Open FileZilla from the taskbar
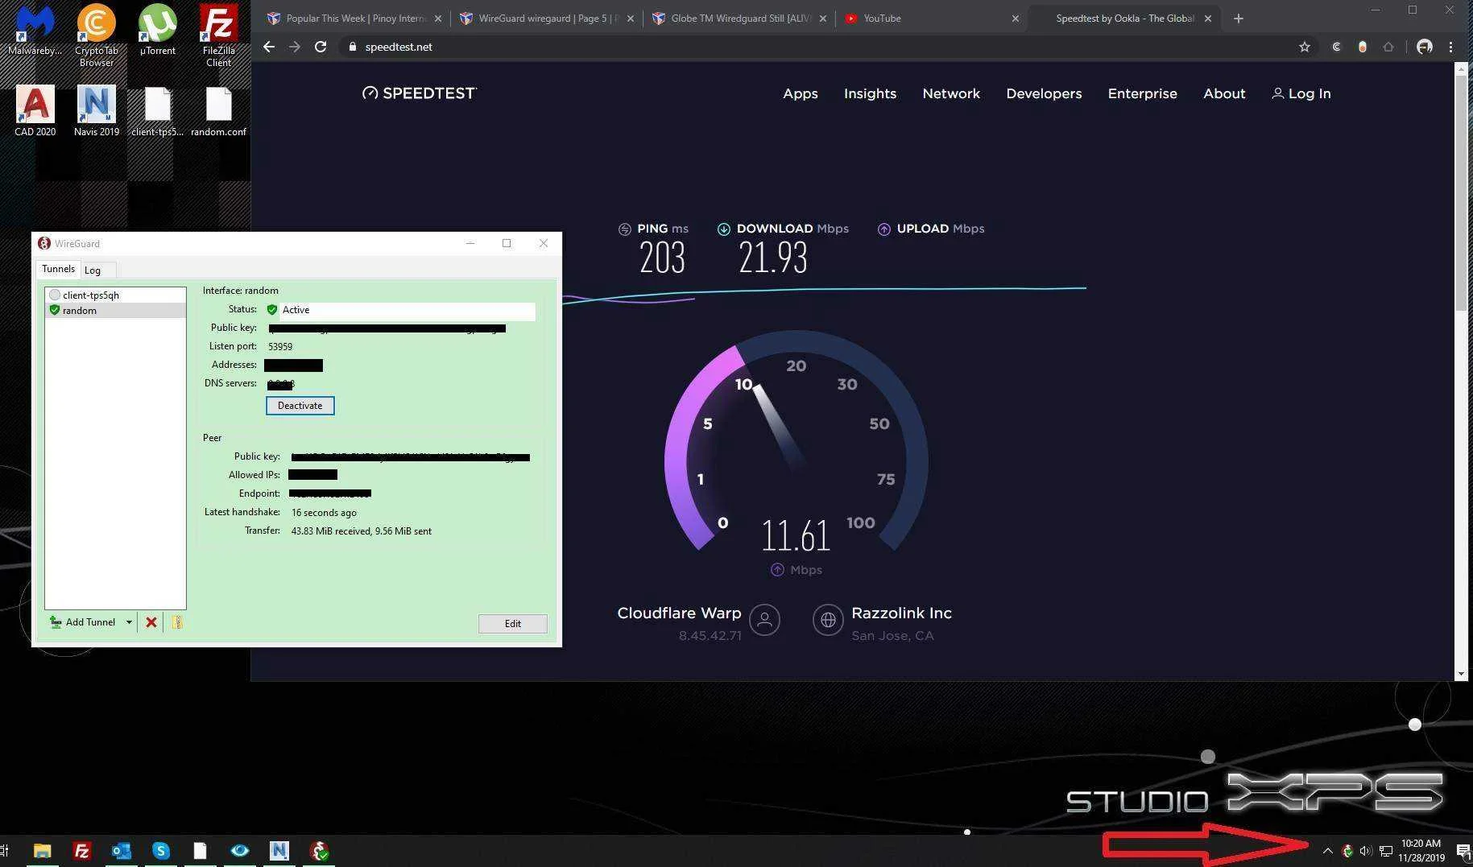Screen dimensions: 1473x867 [x=81, y=851]
